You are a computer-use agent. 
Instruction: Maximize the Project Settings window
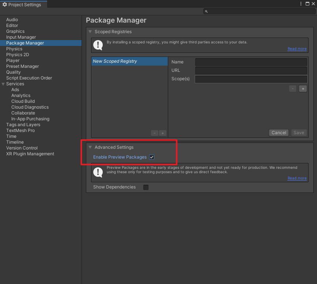point(307,4)
